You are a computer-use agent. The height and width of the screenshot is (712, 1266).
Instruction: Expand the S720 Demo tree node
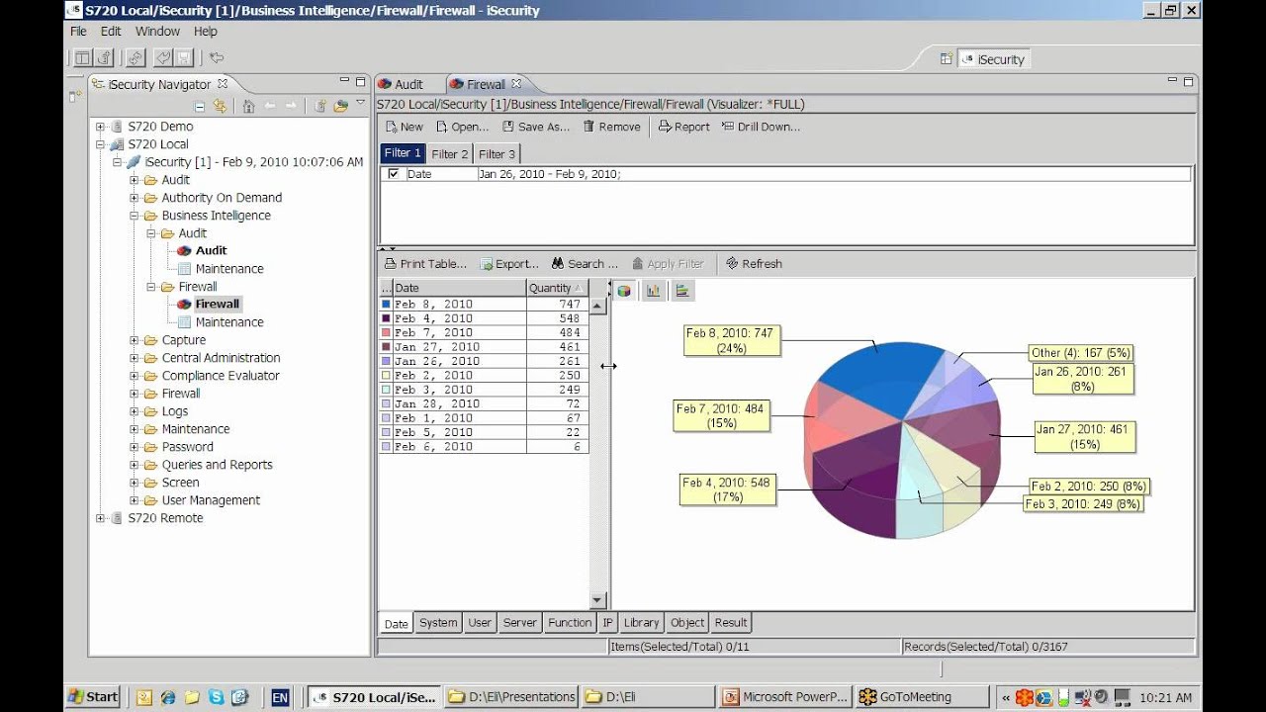click(100, 127)
